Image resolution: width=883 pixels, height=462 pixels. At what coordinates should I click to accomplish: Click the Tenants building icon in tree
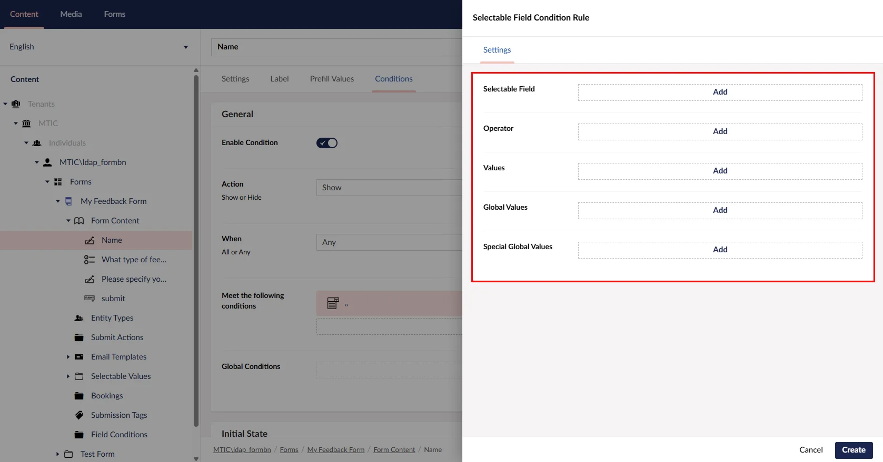point(16,104)
